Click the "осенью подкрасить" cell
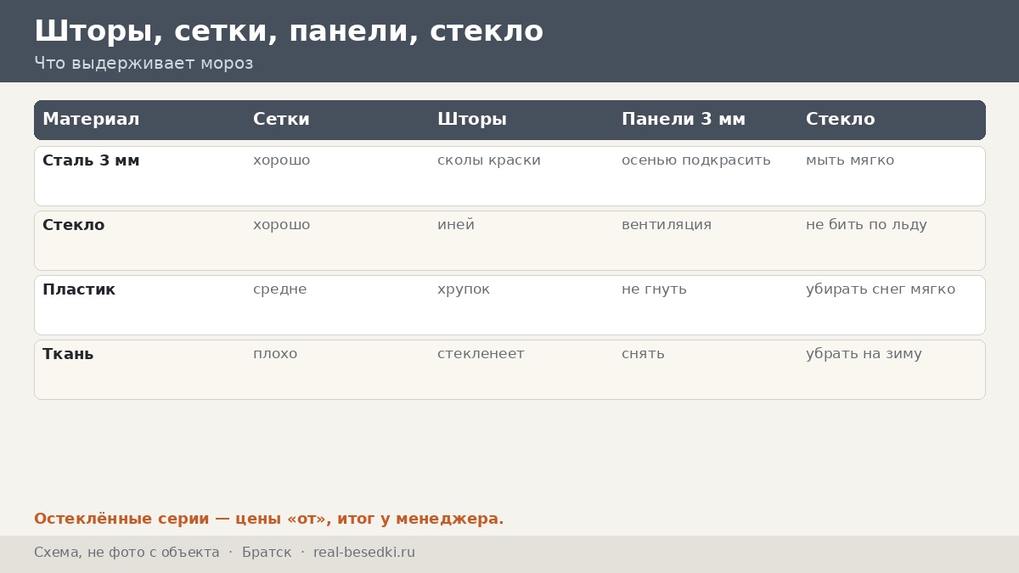The image size is (1019, 573). pos(696,160)
